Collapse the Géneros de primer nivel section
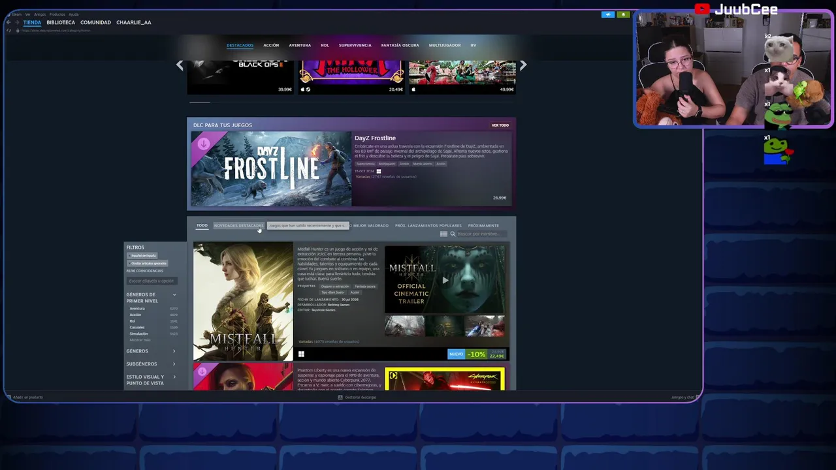 click(x=174, y=294)
